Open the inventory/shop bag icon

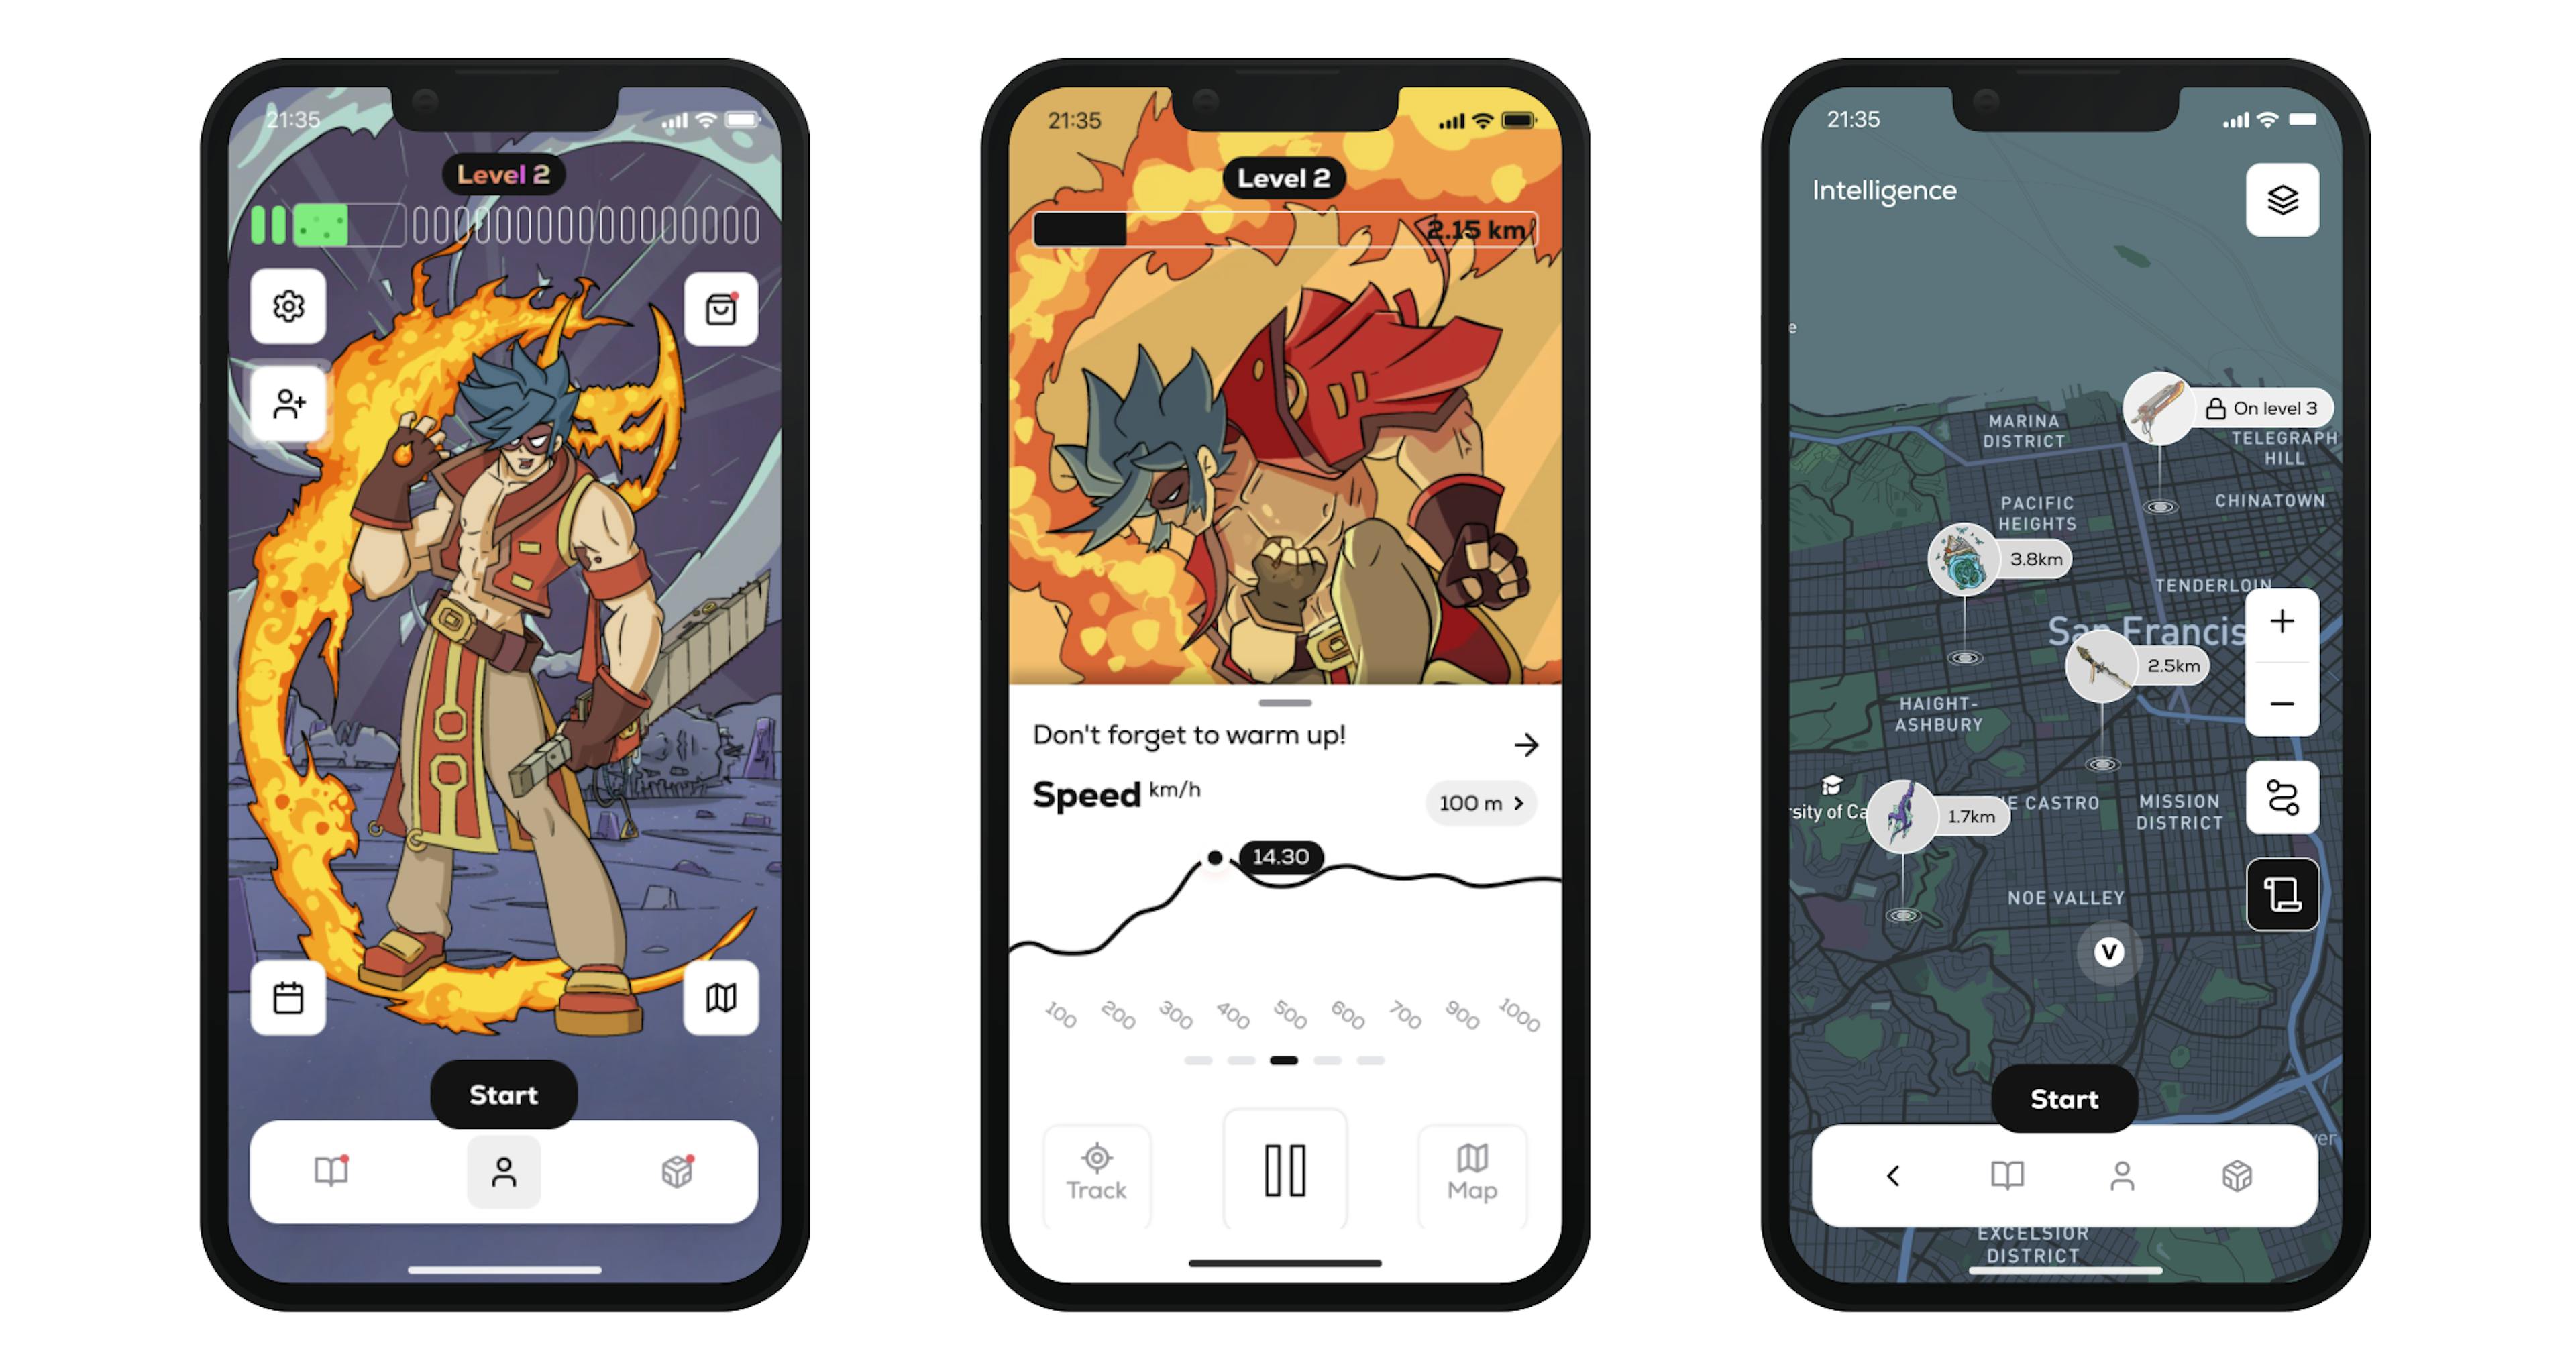coord(722,309)
